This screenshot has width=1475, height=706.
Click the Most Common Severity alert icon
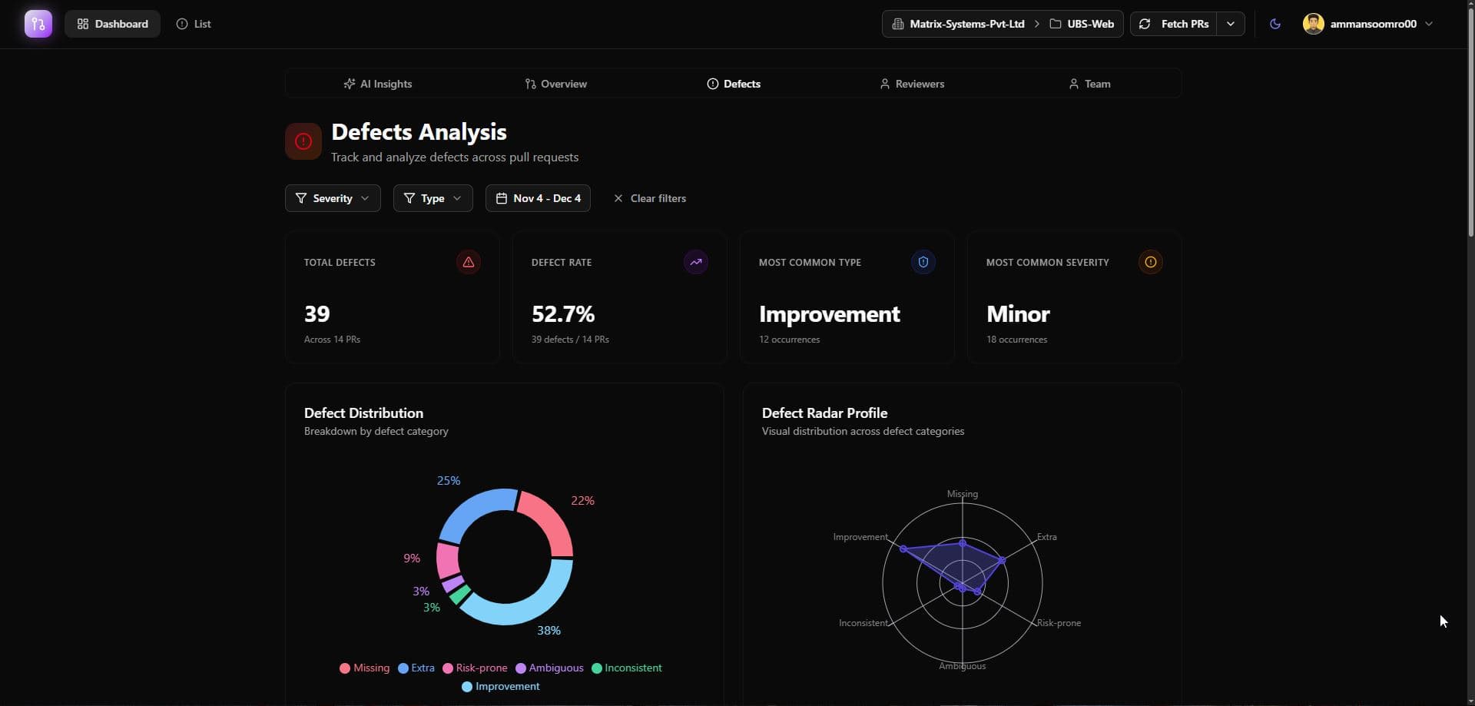pos(1151,262)
